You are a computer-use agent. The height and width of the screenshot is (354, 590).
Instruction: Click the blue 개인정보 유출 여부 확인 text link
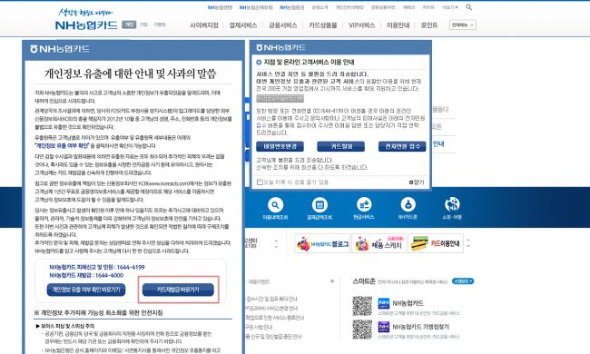[62, 145]
